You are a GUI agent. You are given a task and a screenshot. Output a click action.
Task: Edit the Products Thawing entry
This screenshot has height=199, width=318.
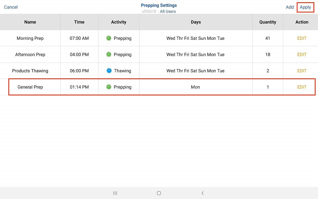[301, 71]
